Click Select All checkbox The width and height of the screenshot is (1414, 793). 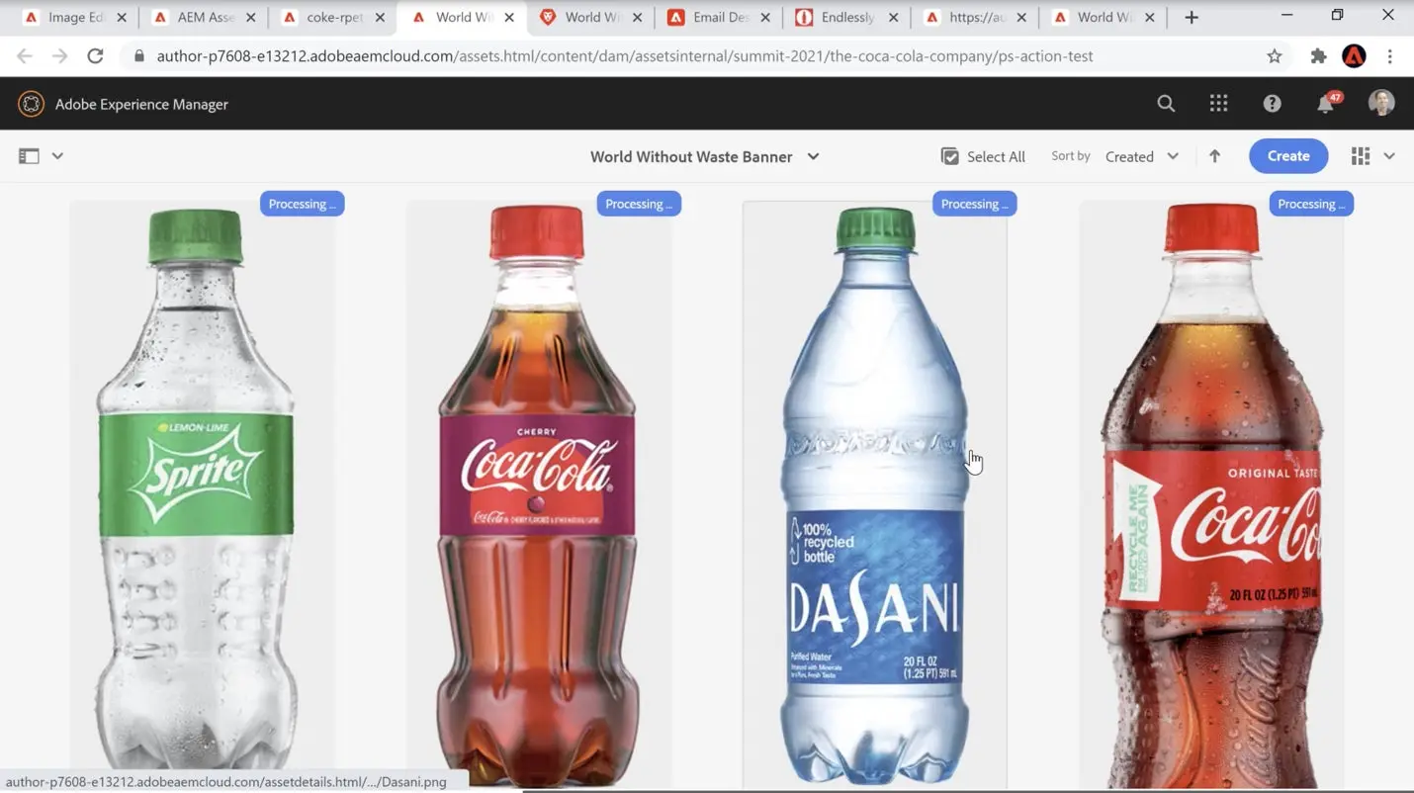click(x=983, y=156)
